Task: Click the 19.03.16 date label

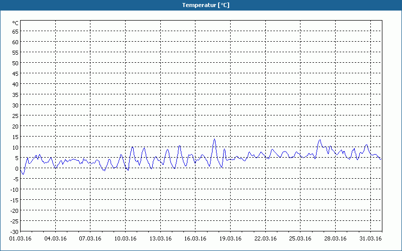Action: tap(230, 239)
